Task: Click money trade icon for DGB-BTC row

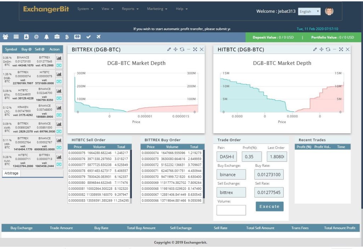Action: [59, 82]
